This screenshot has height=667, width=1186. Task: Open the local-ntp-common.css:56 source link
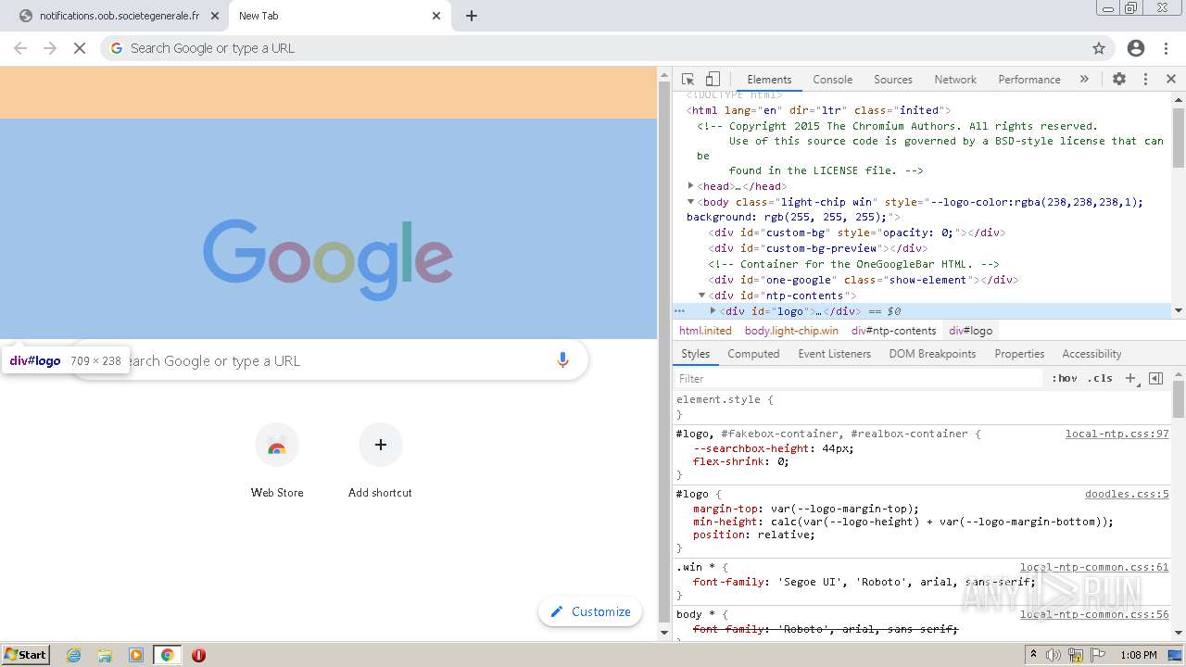click(1094, 614)
